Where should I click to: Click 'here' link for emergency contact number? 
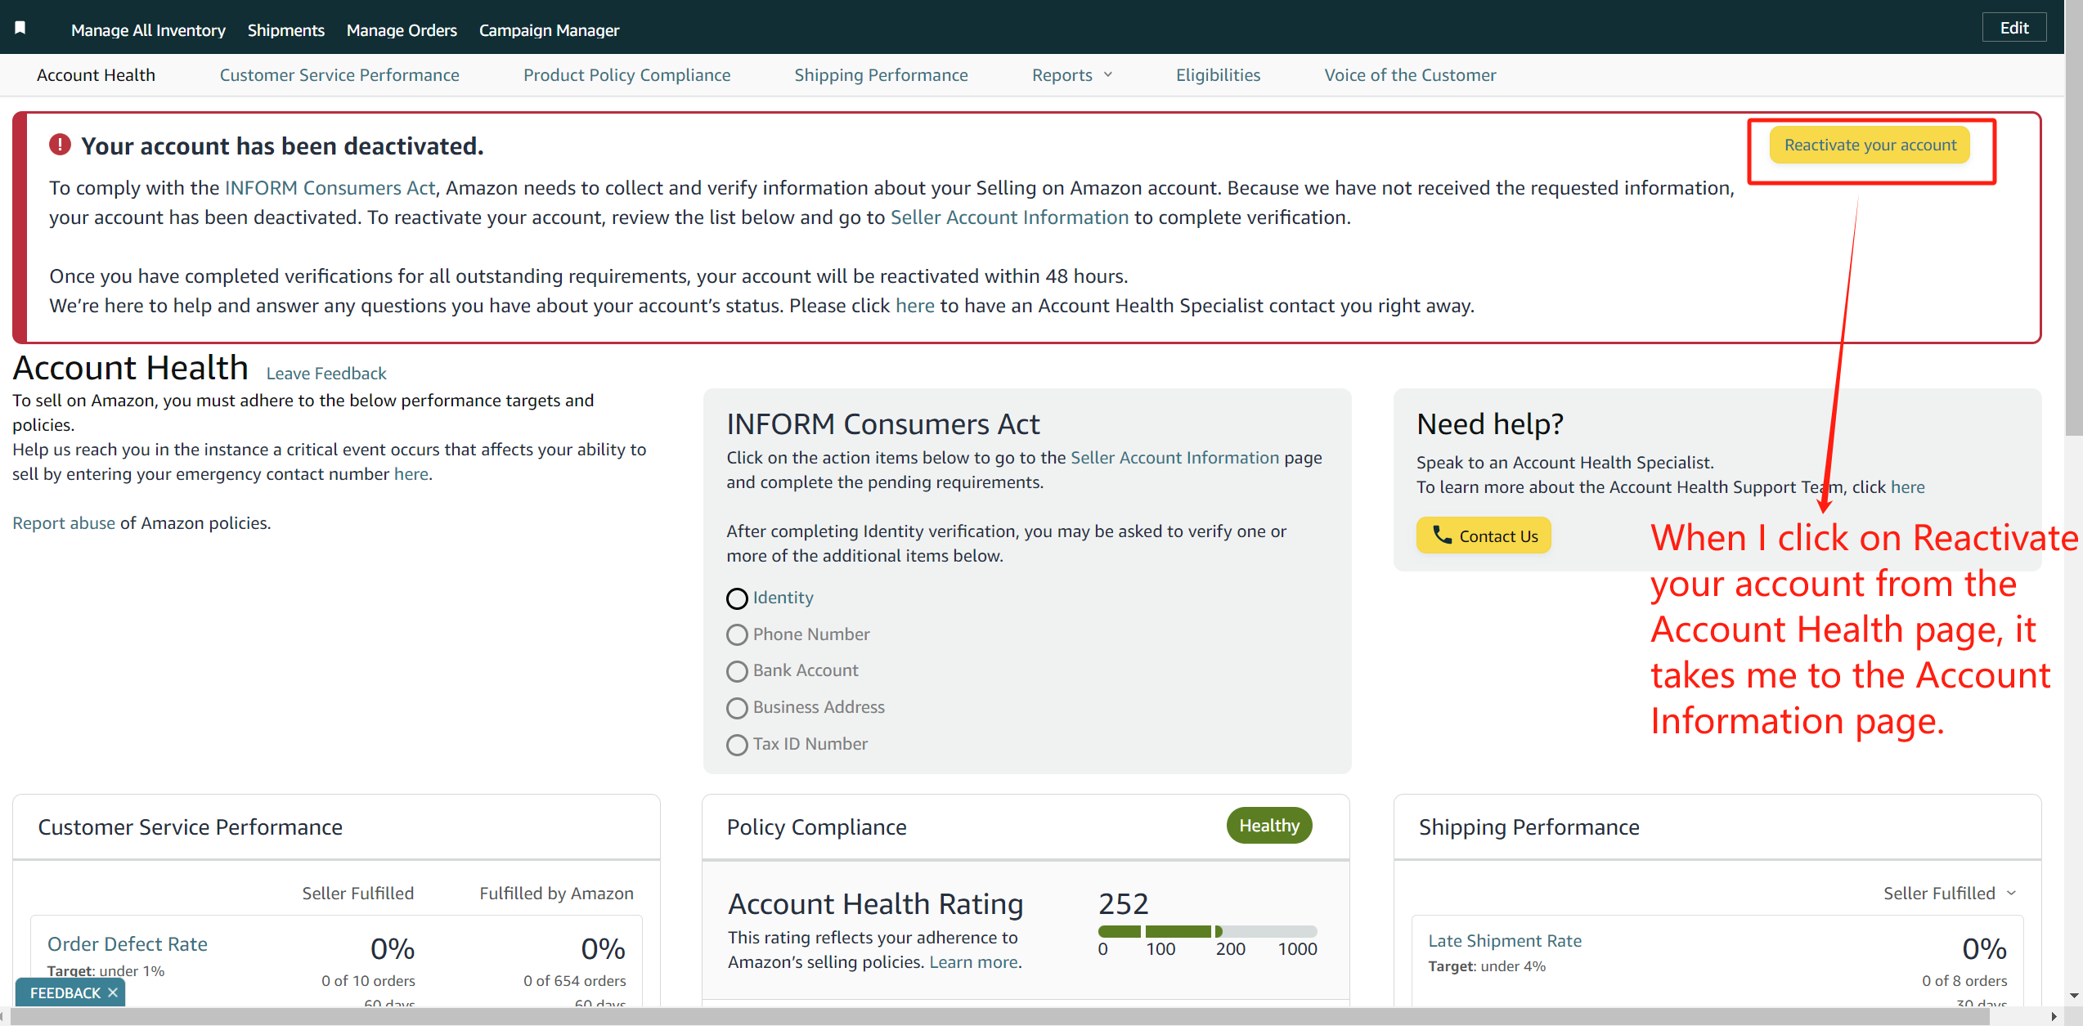(x=411, y=474)
